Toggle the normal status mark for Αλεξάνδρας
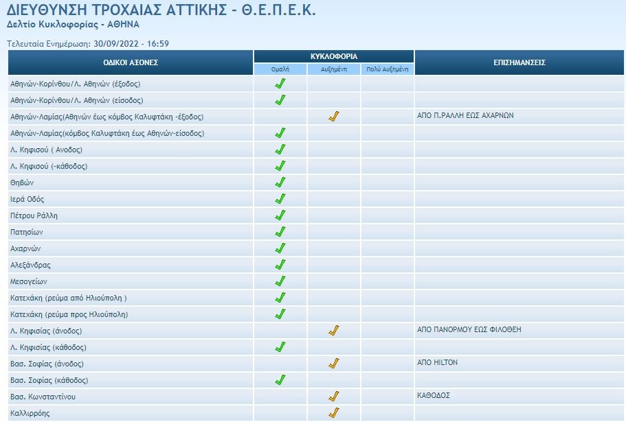This screenshot has height=422, width=626. click(x=279, y=264)
